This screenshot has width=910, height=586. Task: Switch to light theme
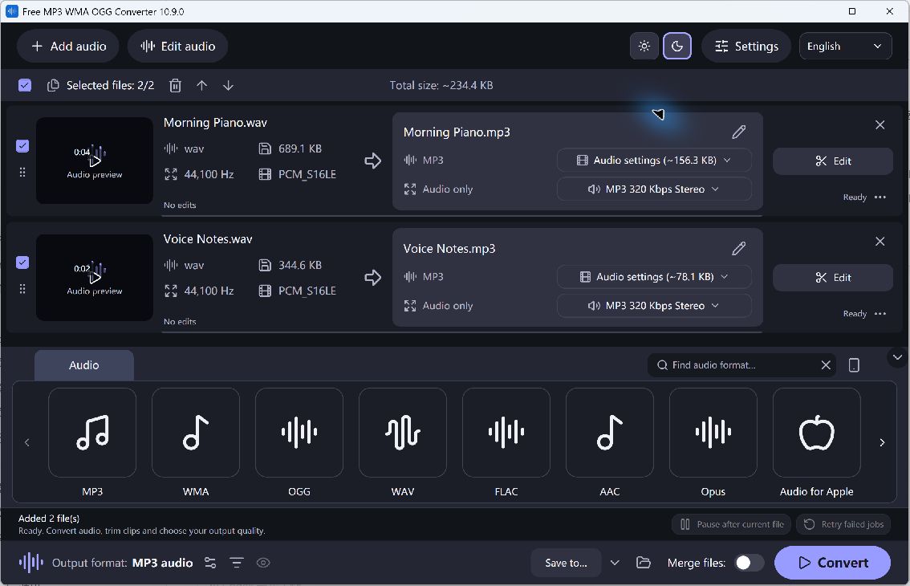tap(644, 47)
